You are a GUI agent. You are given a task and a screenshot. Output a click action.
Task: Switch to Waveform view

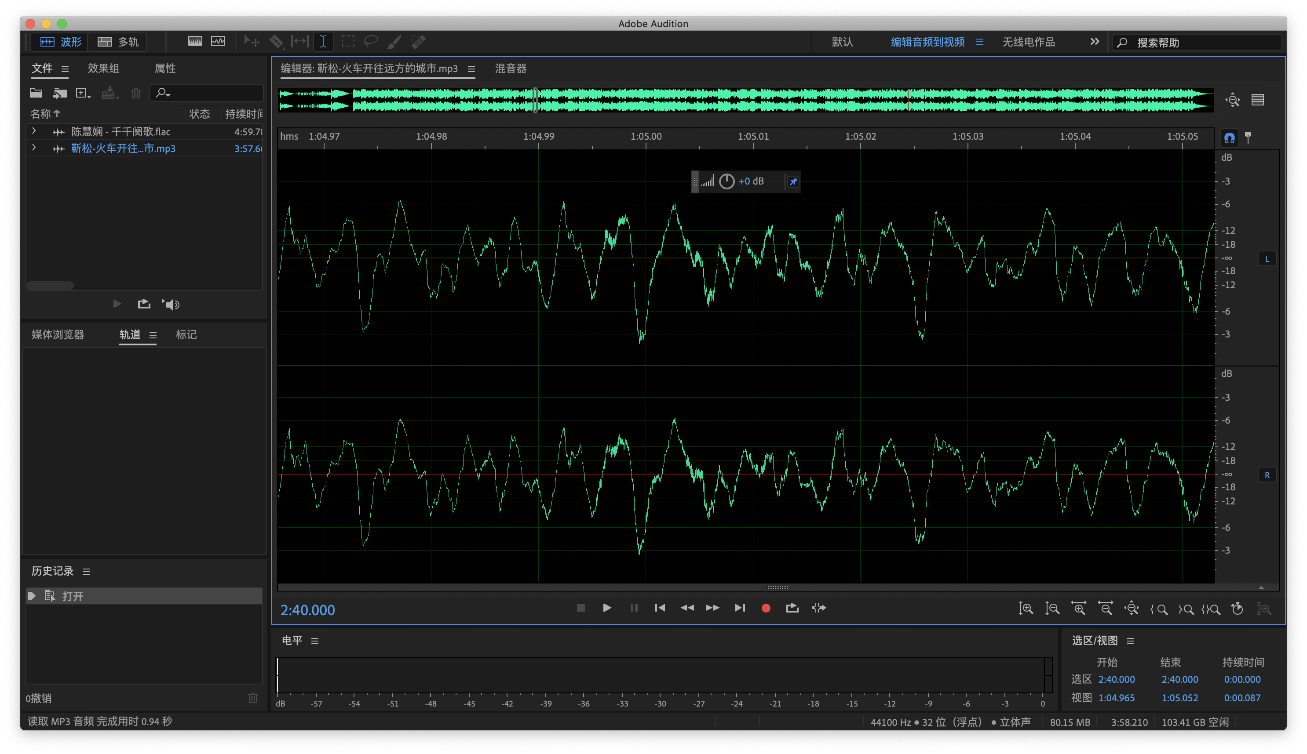(61, 42)
